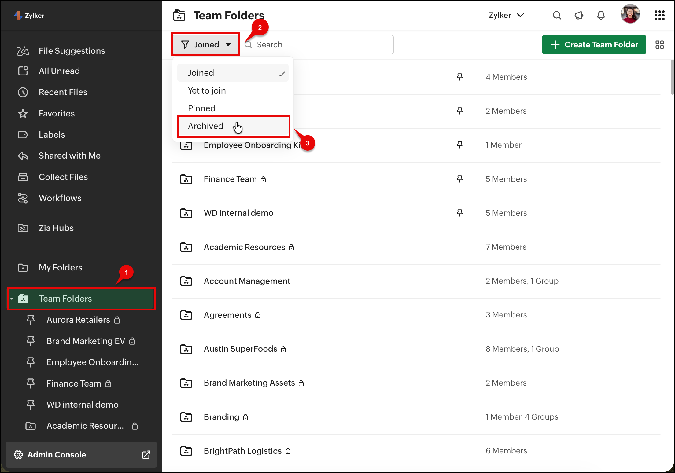Click the notifications bell icon

point(601,15)
